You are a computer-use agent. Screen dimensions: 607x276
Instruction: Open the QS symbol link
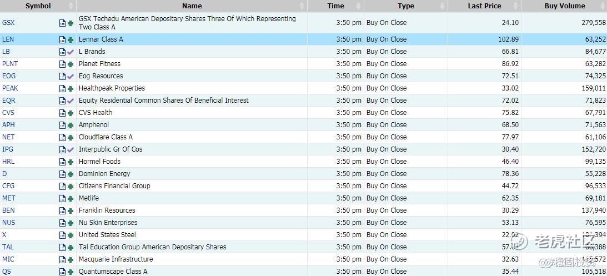(7, 272)
